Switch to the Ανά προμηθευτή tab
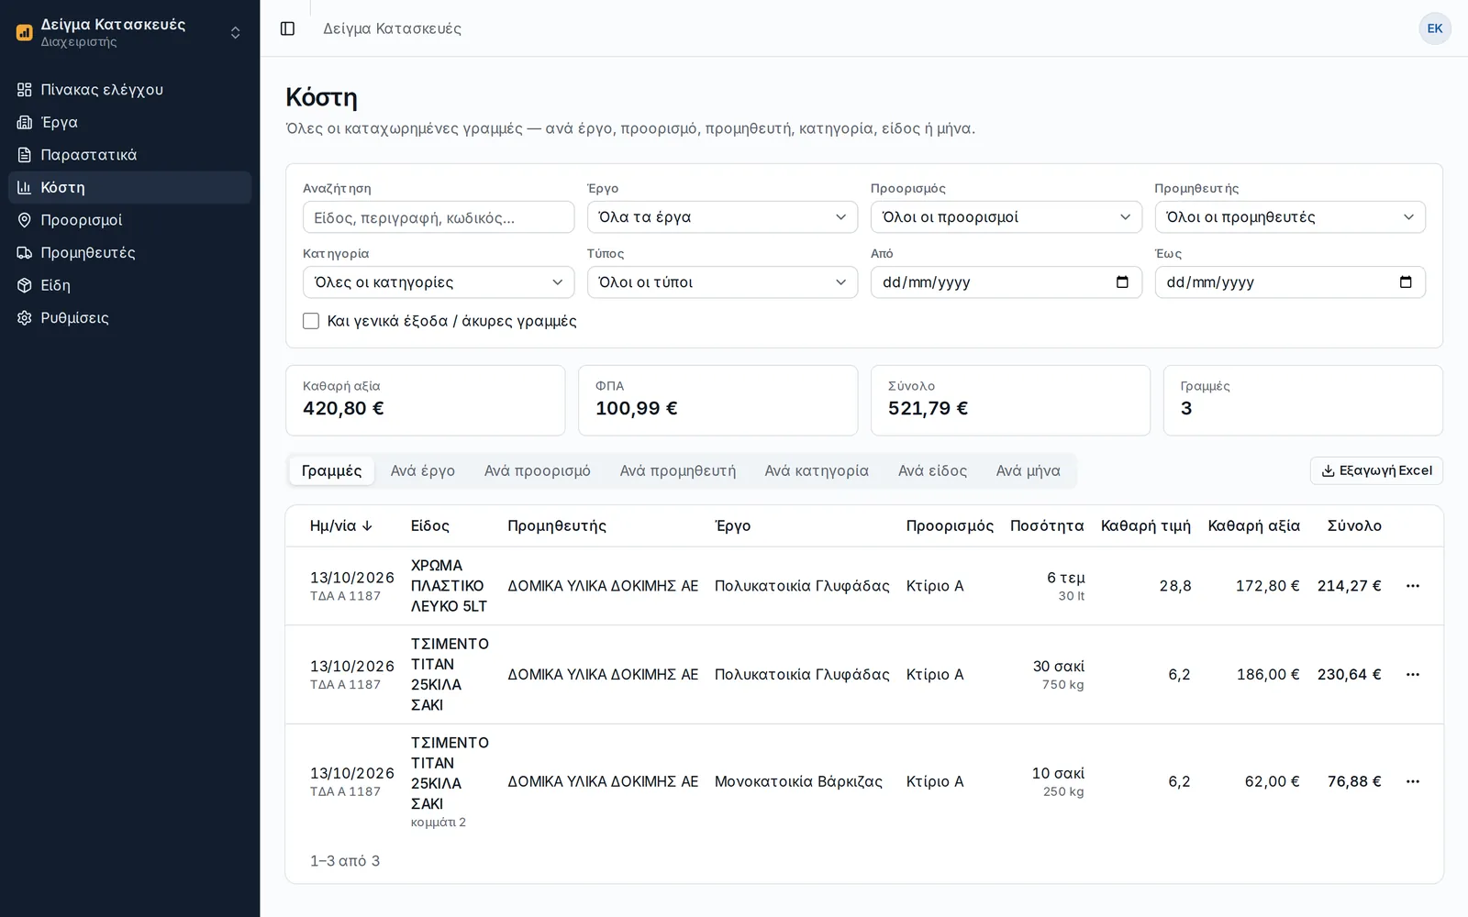The image size is (1468, 917). [678, 470]
